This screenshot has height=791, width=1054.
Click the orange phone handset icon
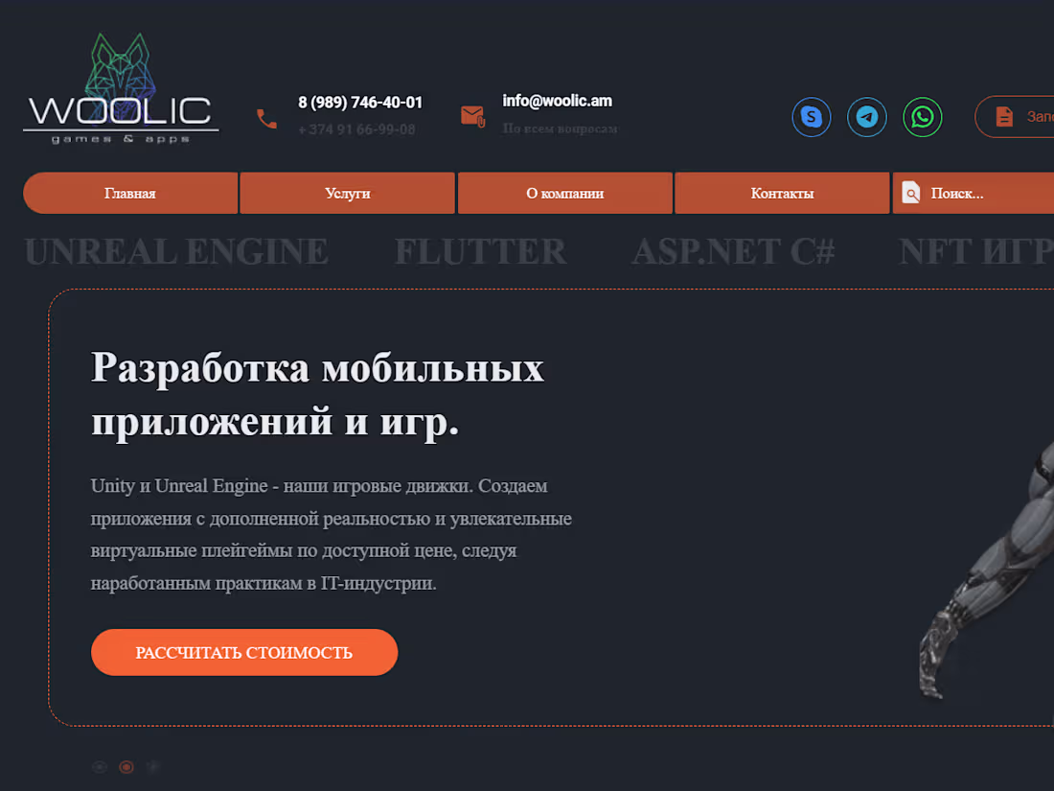click(266, 117)
